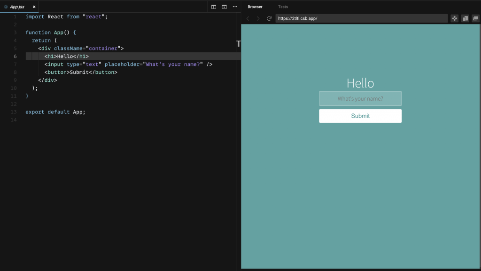Click line number 13 in the gutter

click(14, 112)
